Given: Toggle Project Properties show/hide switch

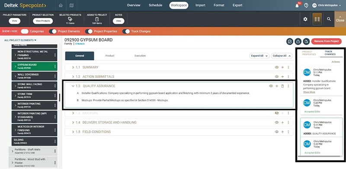Looking at the screenshot, I should coord(89,31).
